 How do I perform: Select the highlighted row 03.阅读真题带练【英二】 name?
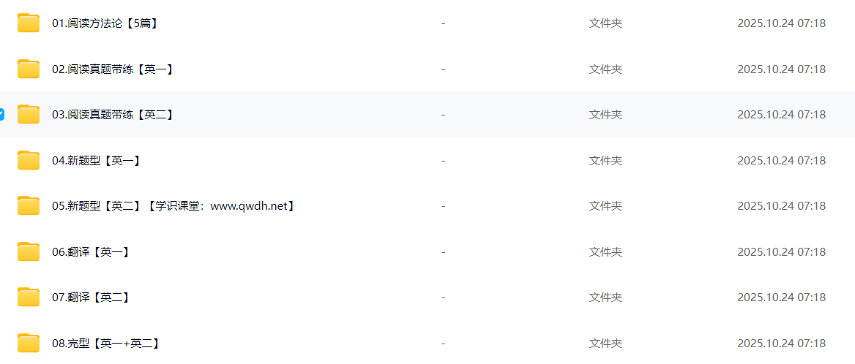pos(113,115)
